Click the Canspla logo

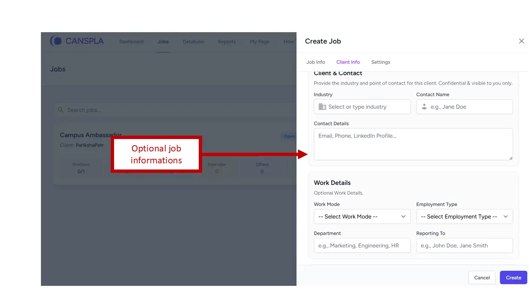tap(77, 41)
